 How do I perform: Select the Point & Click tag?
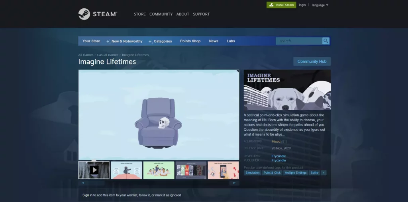pos(272,173)
